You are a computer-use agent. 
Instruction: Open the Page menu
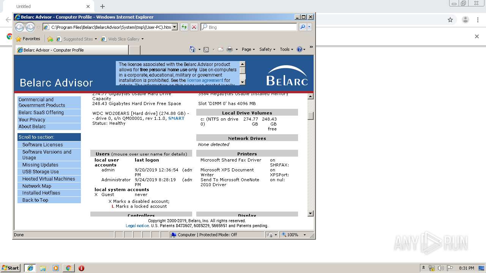click(248, 49)
